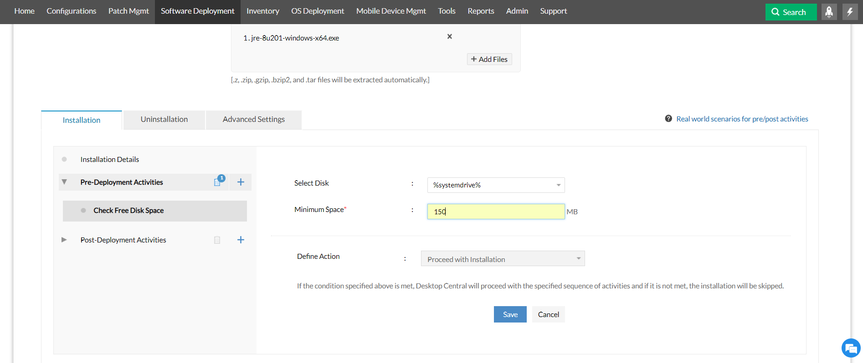Switch to the Uninstallation tab
Viewport: 863px width, 363px height.
click(x=164, y=120)
